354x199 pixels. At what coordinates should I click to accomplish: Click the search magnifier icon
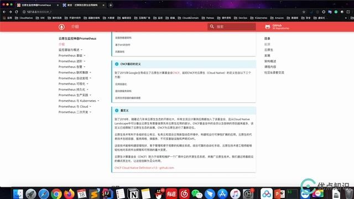212,27
